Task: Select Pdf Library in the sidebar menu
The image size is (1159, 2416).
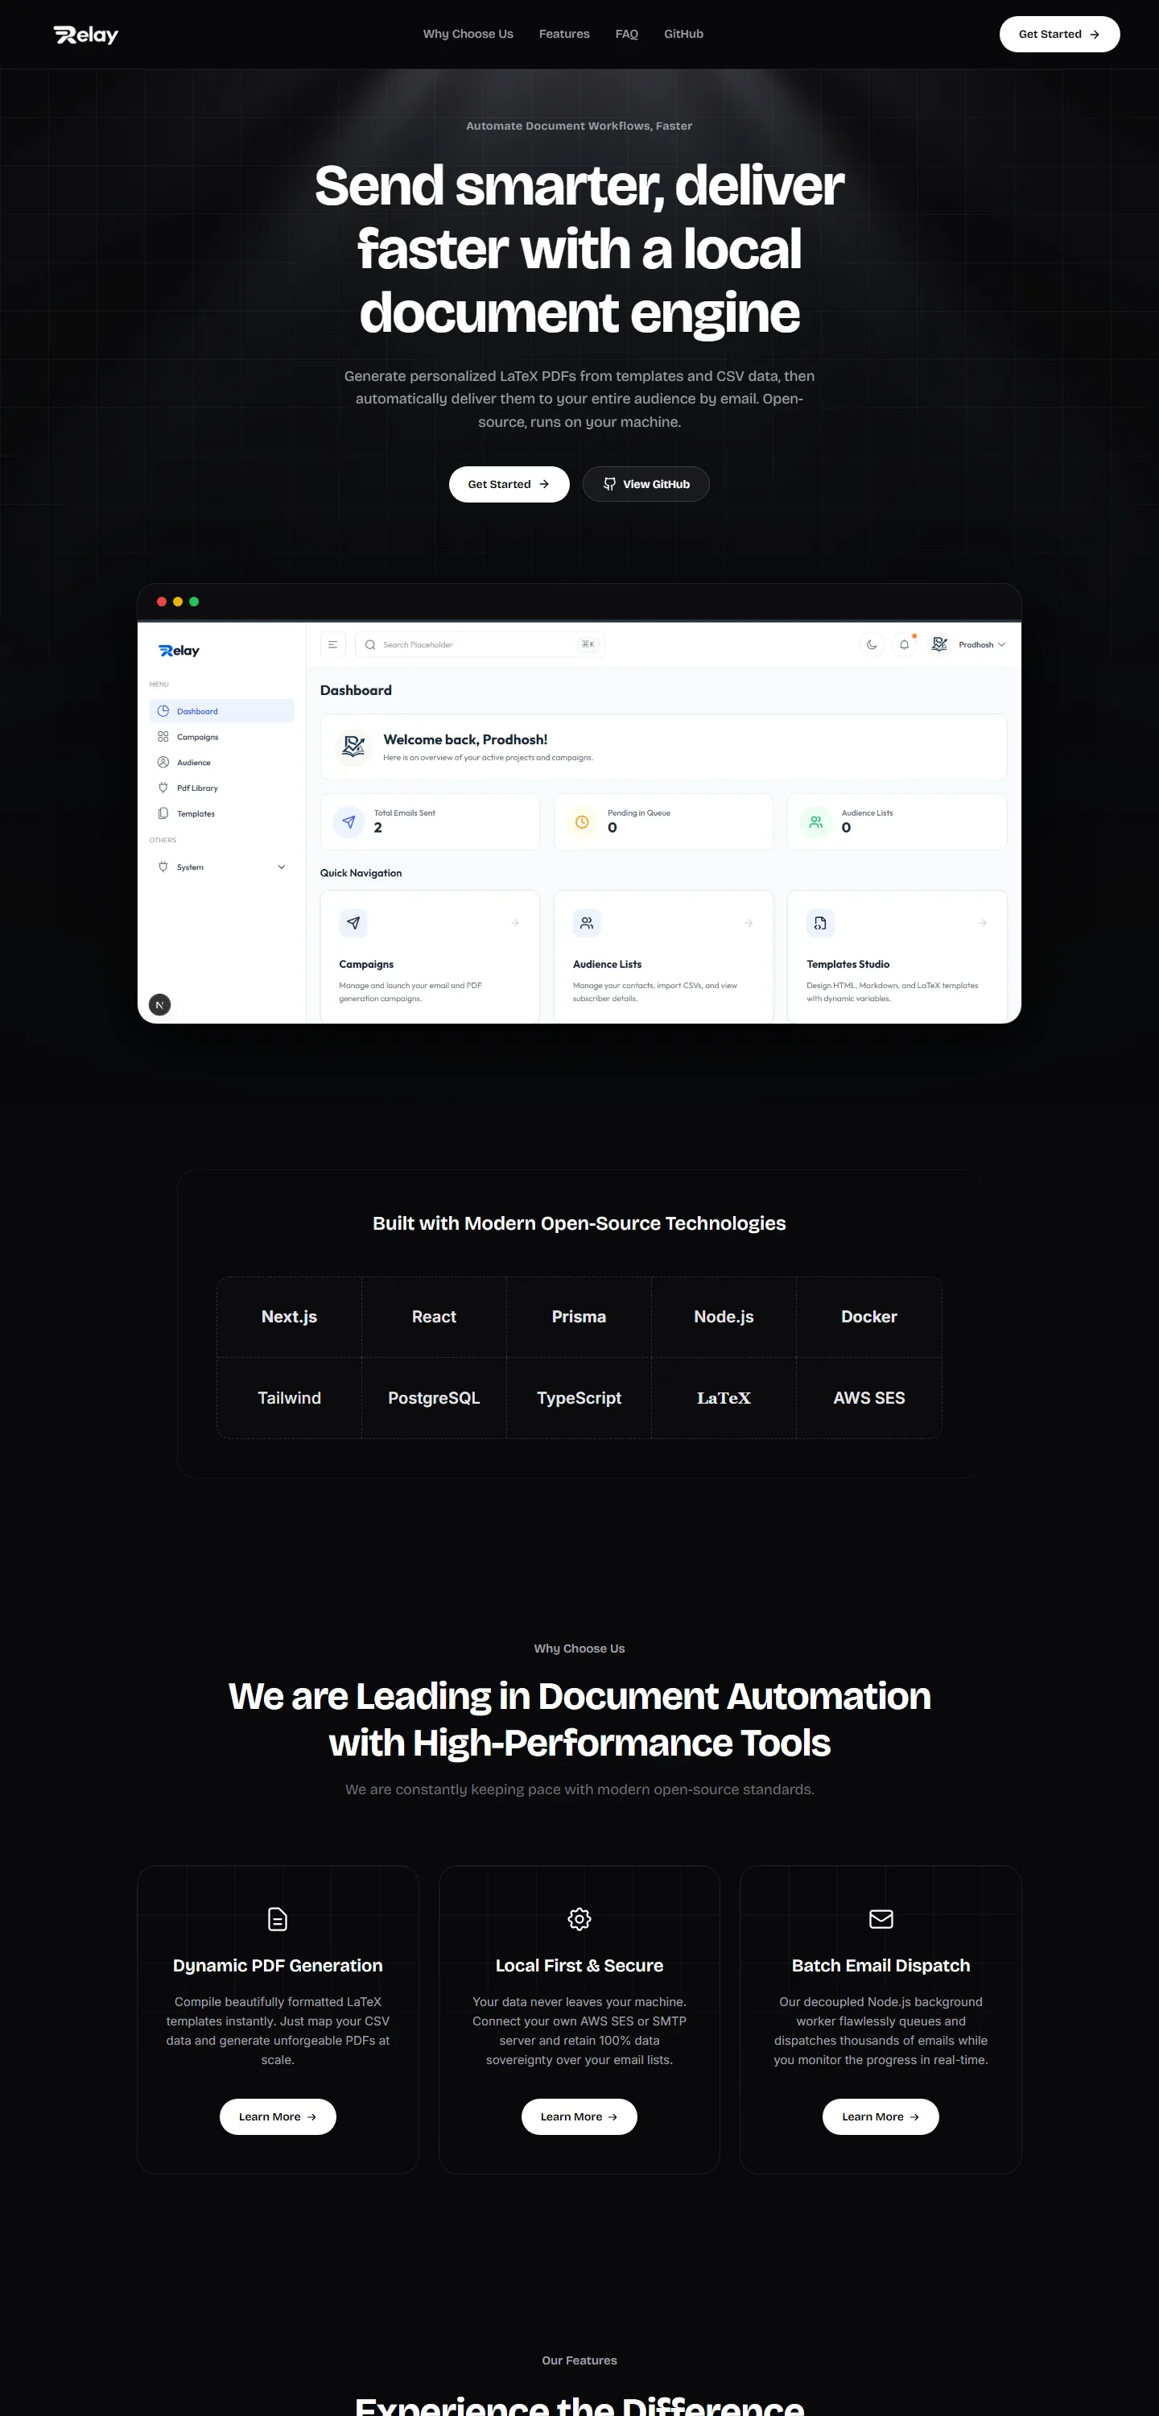Action: tap(221, 788)
